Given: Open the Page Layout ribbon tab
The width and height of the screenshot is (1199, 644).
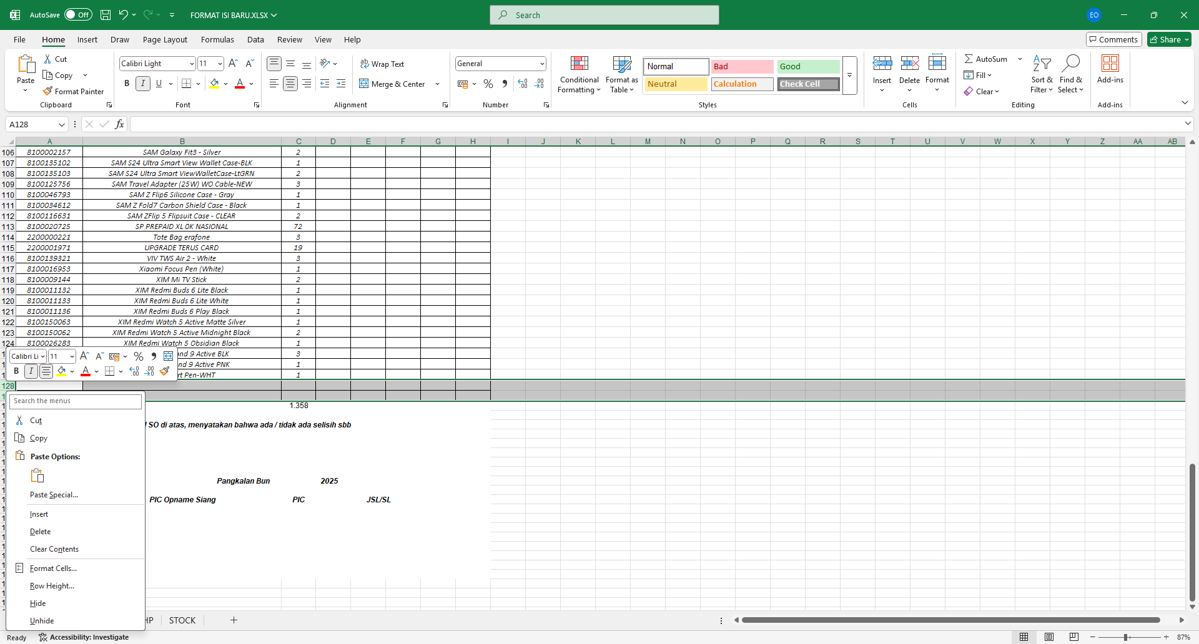Looking at the screenshot, I should tap(165, 39).
